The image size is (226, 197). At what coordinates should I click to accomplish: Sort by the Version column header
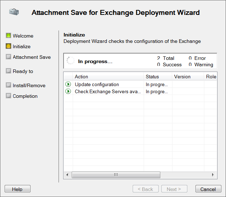pyautogui.click(x=188, y=77)
